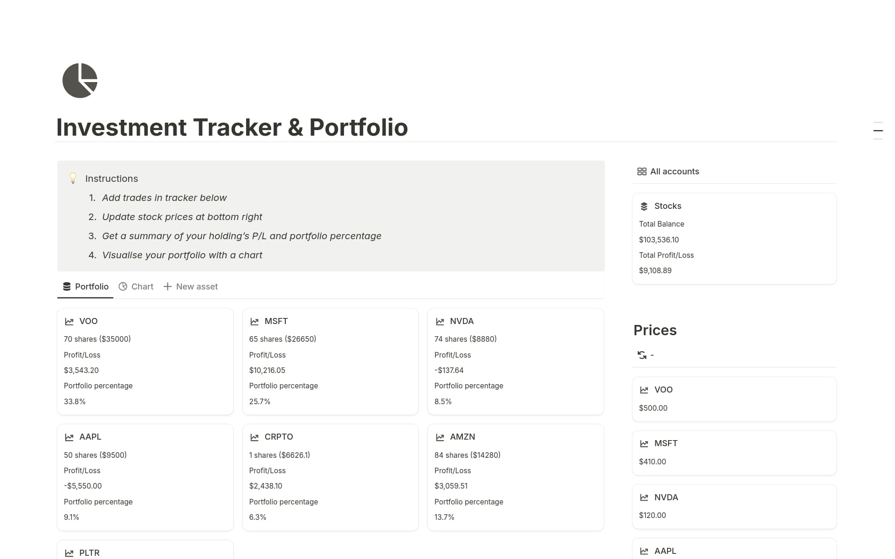Open the All accounts view
895x559 pixels.
tap(675, 171)
